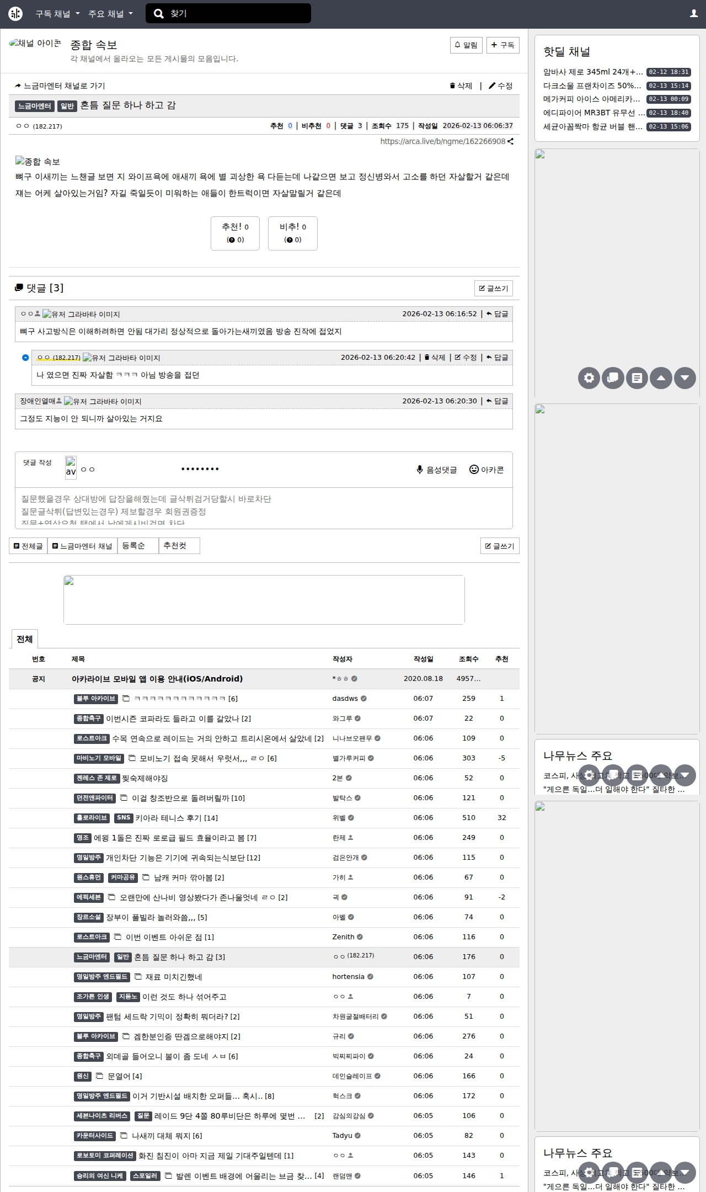This screenshot has width=706, height=1192.
Task: Click author dasdws in the post list
Action: coord(345,699)
